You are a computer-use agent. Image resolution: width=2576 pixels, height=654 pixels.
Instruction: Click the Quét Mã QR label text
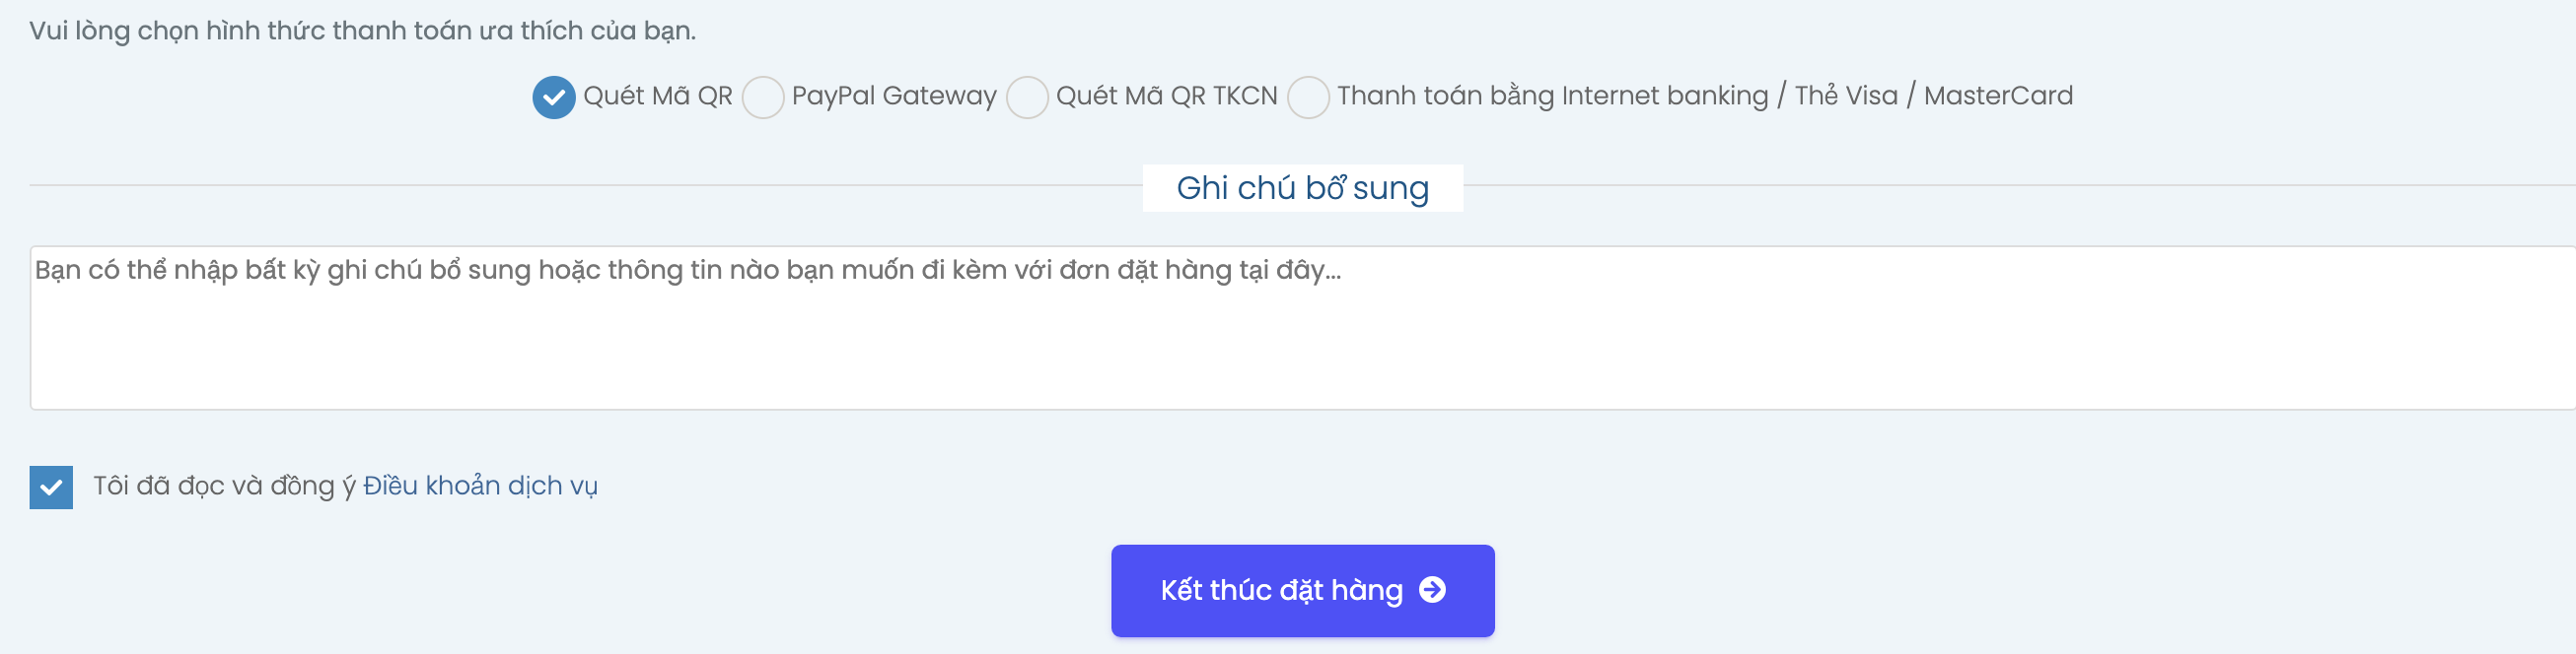pyautogui.click(x=658, y=97)
